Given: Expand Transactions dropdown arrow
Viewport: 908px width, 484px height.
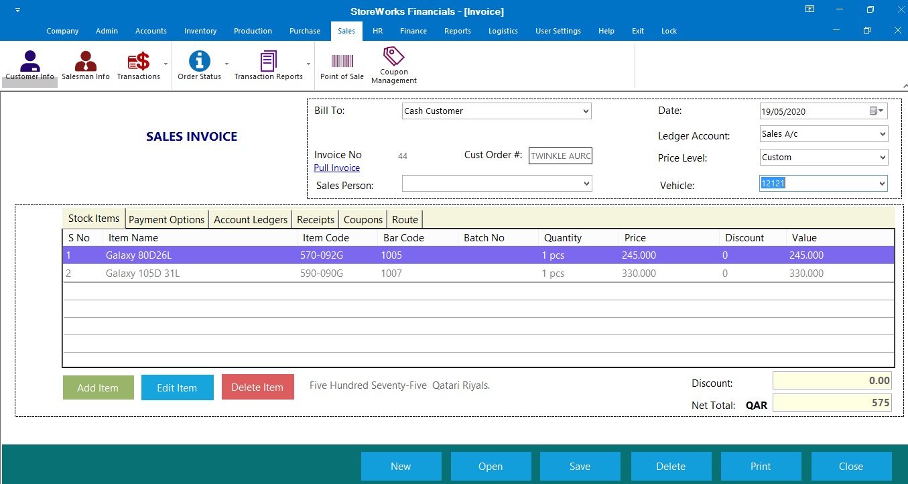Looking at the screenshot, I should click(166, 64).
